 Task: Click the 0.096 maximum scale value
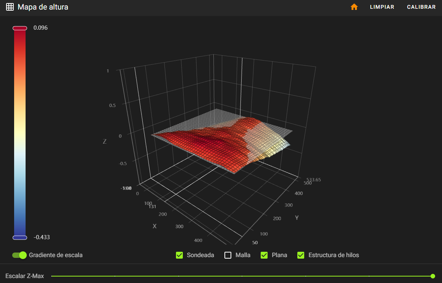40,27
